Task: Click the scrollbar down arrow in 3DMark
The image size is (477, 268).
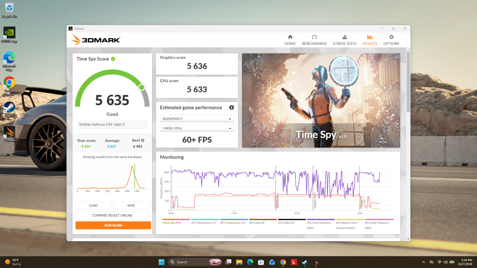Action: 408,239
